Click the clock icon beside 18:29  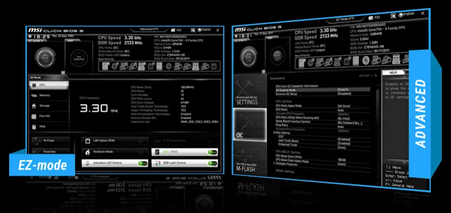pyautogui.click(x=30, y=36)
